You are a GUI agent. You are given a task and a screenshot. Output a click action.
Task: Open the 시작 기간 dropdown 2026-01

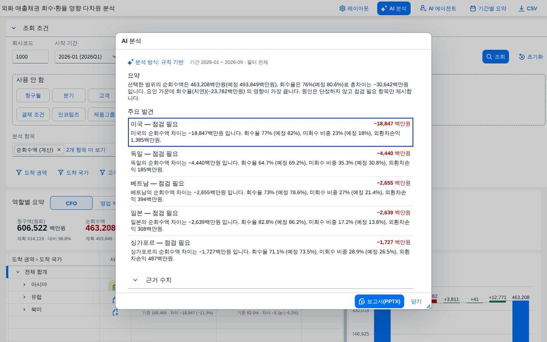[x=85, y=57]
